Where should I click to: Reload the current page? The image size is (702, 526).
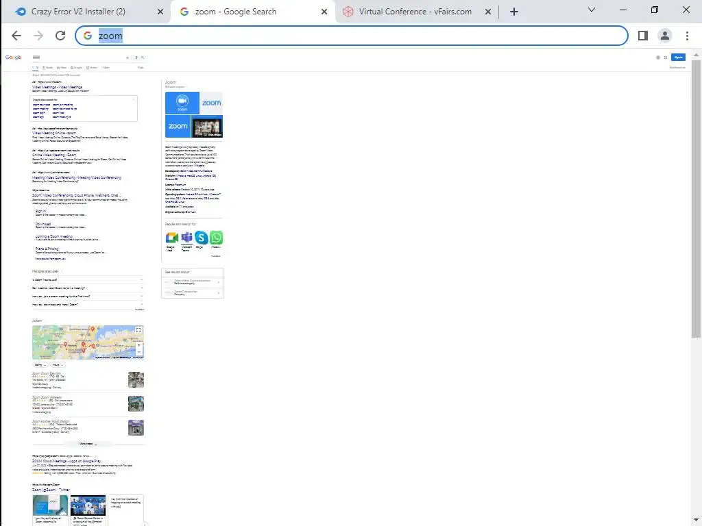(60, 36)
